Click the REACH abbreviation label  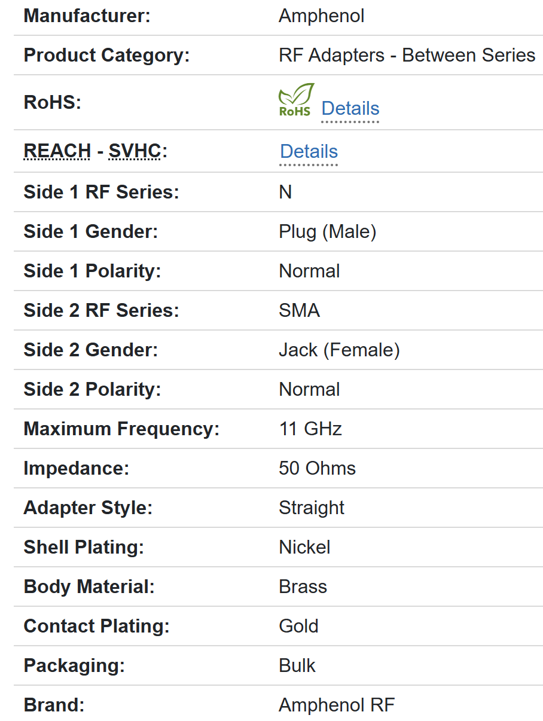(x=57, y=152)
